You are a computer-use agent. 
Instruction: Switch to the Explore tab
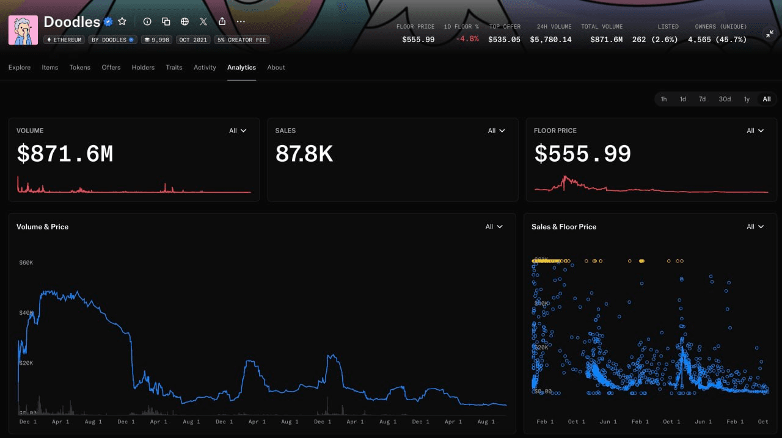pos(20,67)
